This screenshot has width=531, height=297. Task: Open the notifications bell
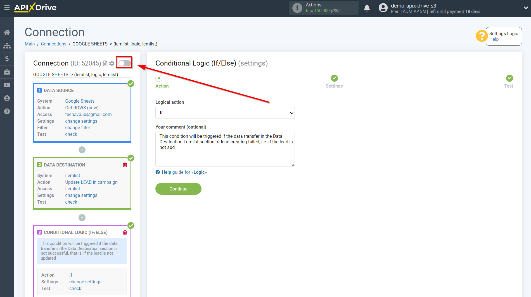(x=367, y=8)
